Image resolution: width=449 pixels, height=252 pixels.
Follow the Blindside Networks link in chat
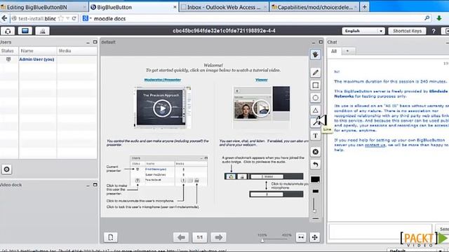tap(391, 94)
